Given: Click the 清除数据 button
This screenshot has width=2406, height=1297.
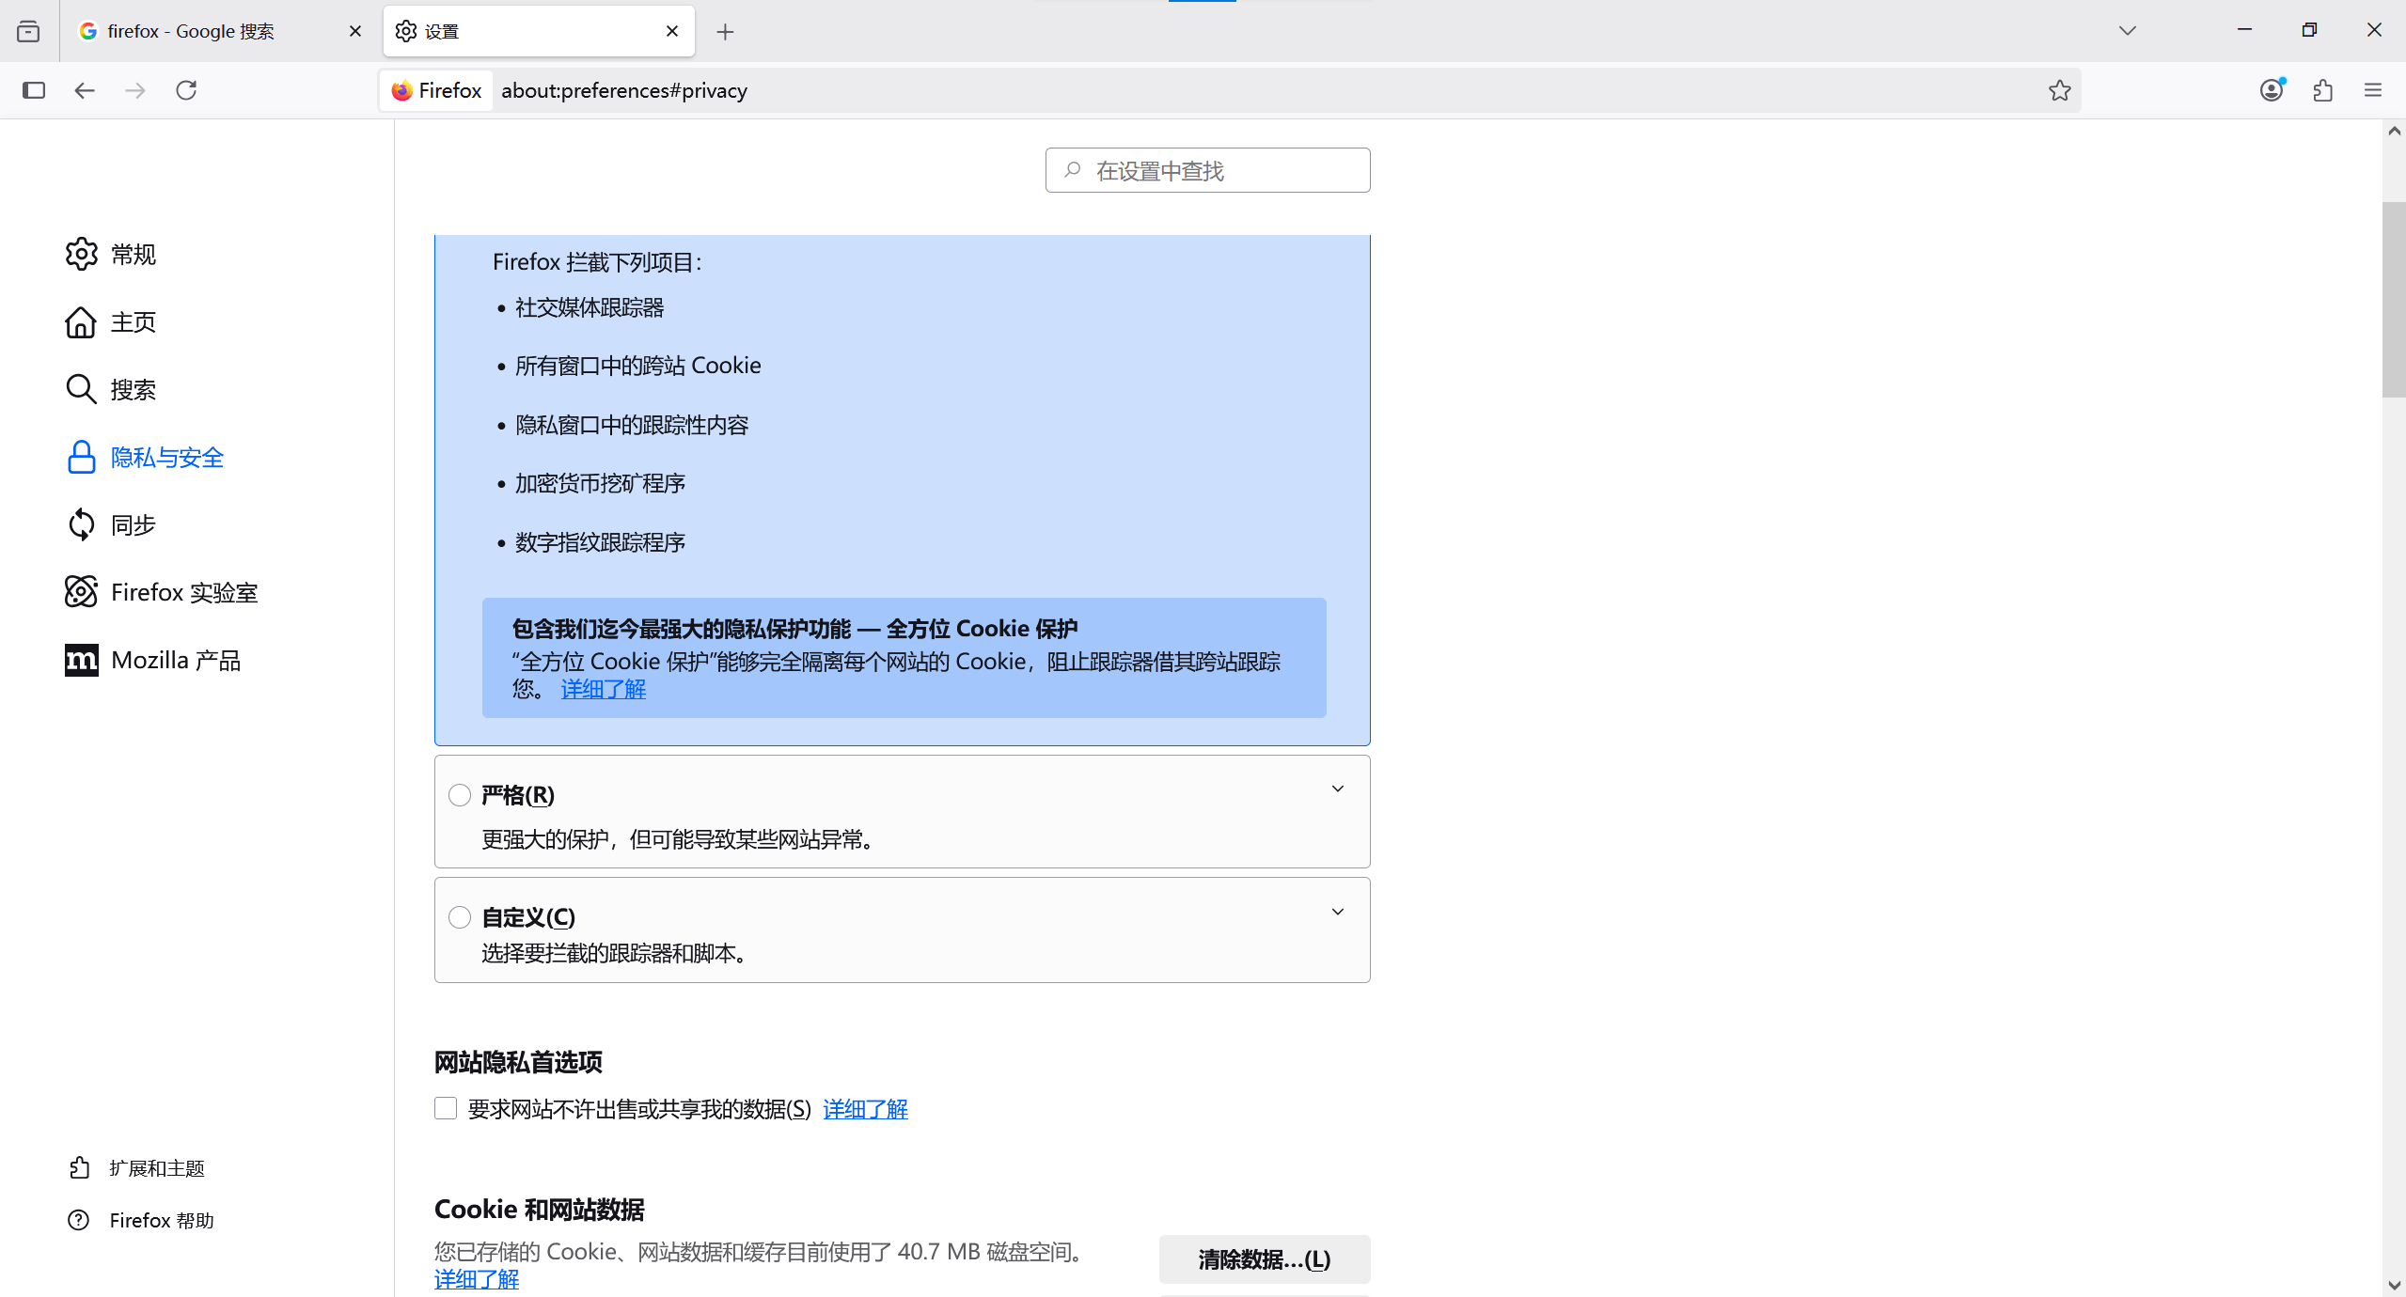Looking at the screenshot, I should [1264, 1259].
